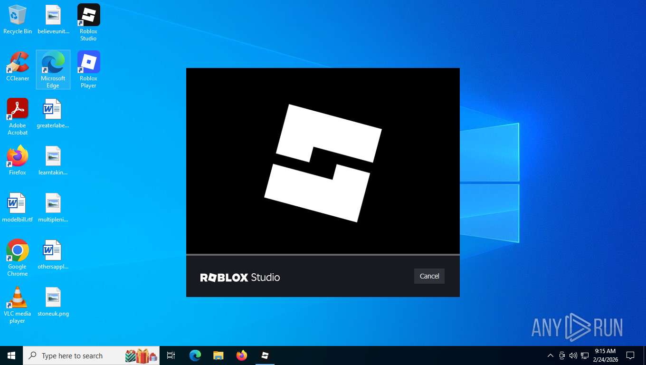Open the notification center icon
Image resolution: width=646 pixels, height=365 pixels.
click(630, 355)
